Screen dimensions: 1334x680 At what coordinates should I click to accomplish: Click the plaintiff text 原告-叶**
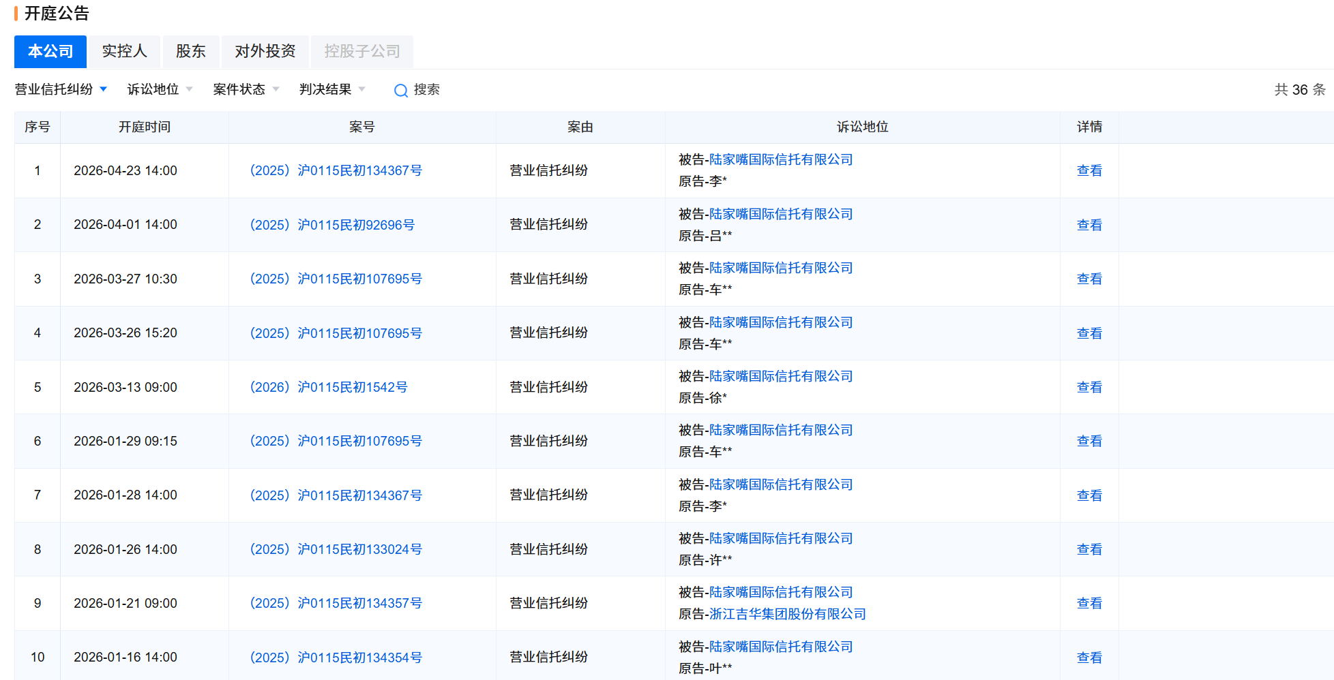705,668
